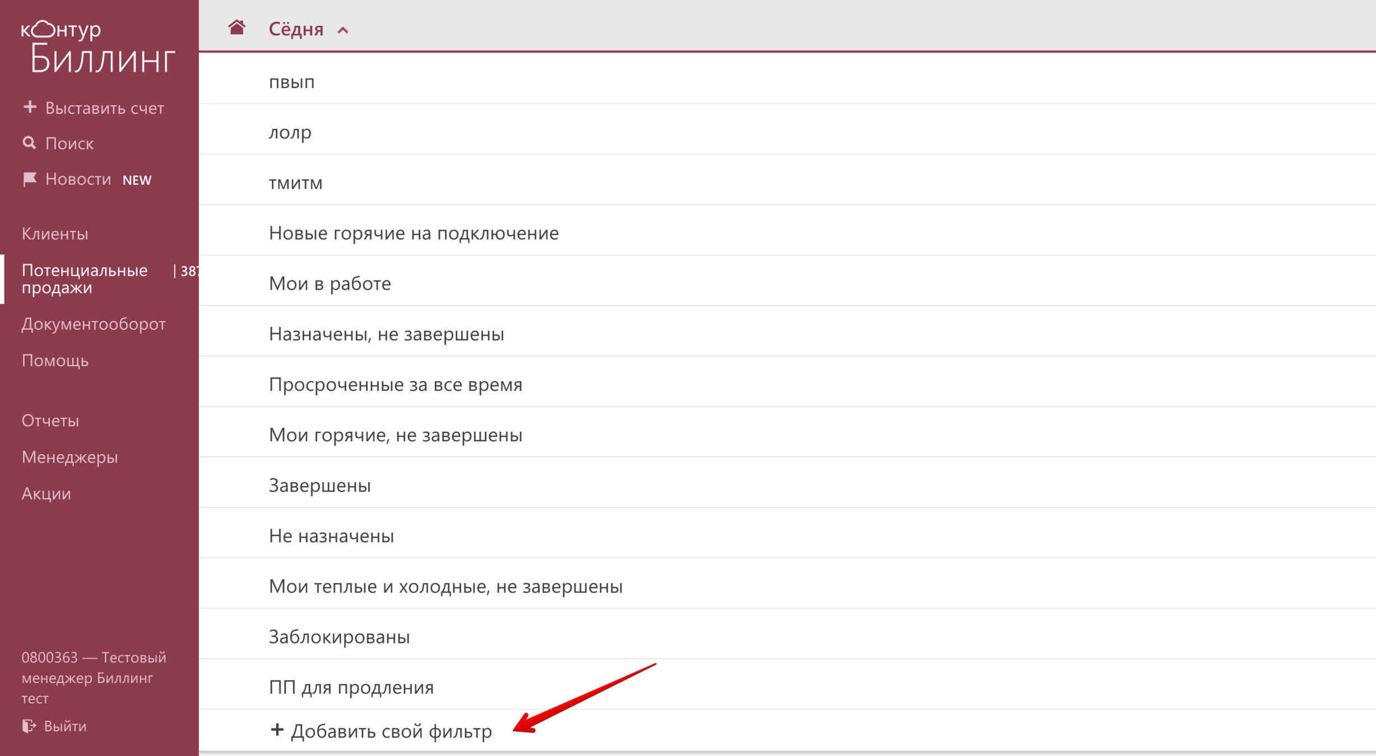Click the Выйти logout link

65,726
